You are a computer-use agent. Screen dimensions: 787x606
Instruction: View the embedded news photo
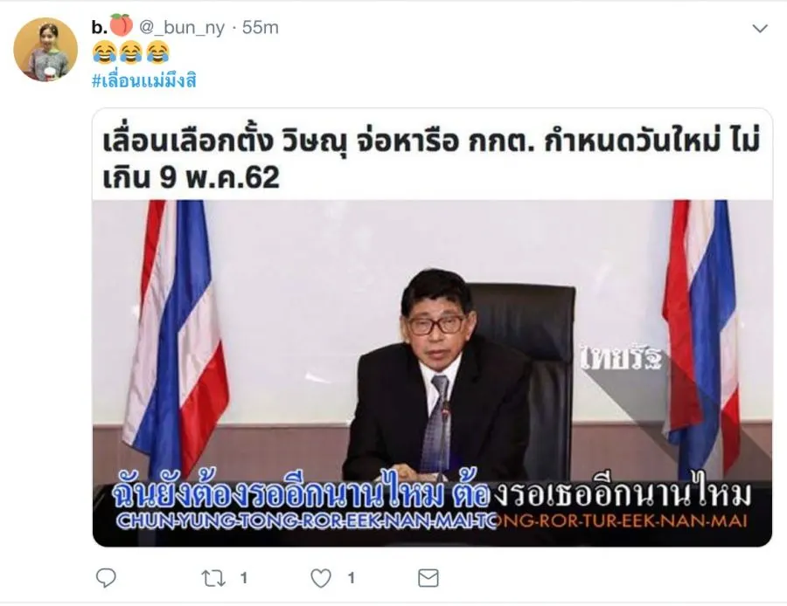tap(432, 373)
